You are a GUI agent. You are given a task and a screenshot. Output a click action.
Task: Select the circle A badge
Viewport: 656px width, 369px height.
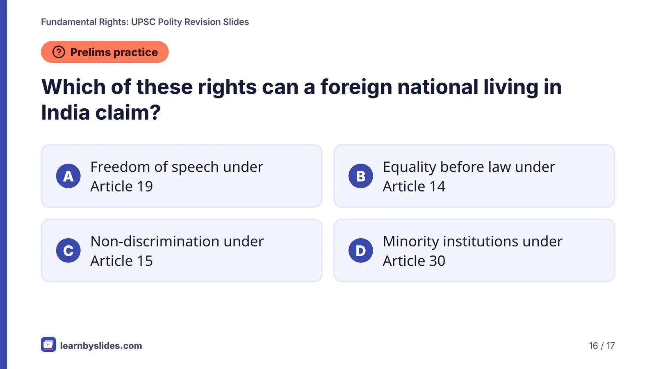pos(68,176)
